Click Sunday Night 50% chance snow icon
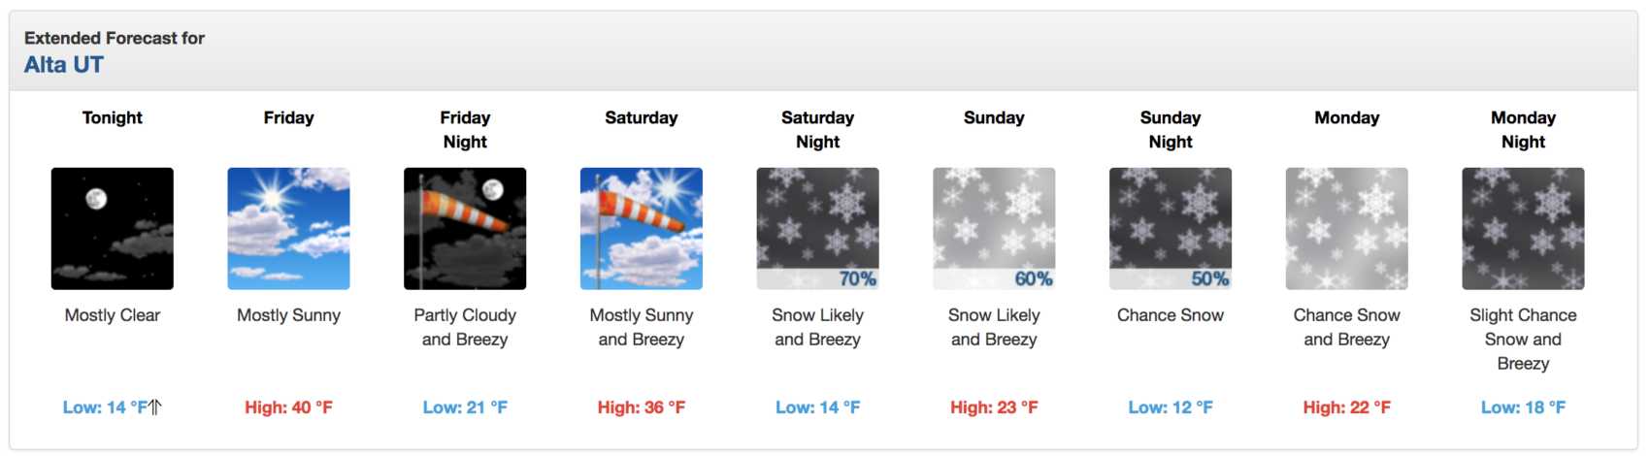This screenshot has width=1650, height=456. pos(1171,229)
